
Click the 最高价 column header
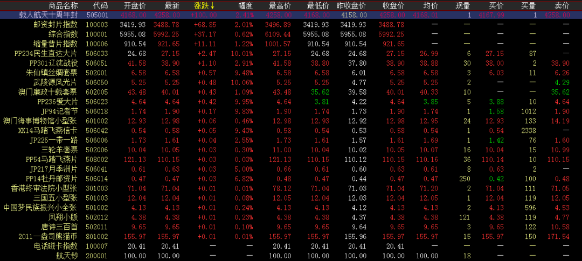(x=281, y=5)
